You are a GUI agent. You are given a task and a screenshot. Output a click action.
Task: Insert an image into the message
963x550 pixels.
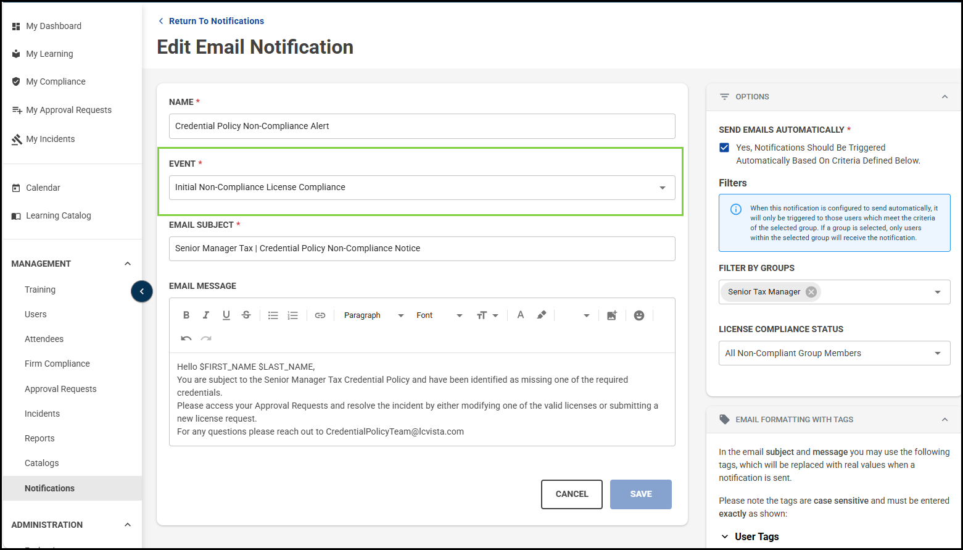coord(612,315)
